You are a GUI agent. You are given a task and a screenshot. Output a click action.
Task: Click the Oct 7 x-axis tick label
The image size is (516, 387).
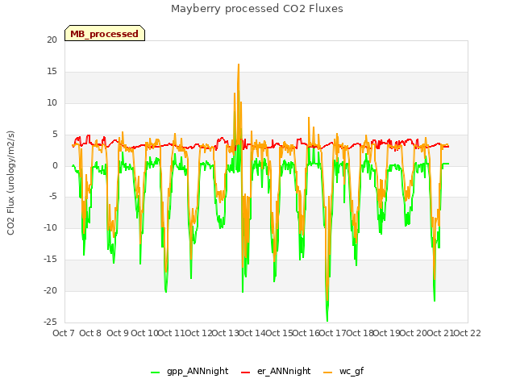[x=64, y=333]
